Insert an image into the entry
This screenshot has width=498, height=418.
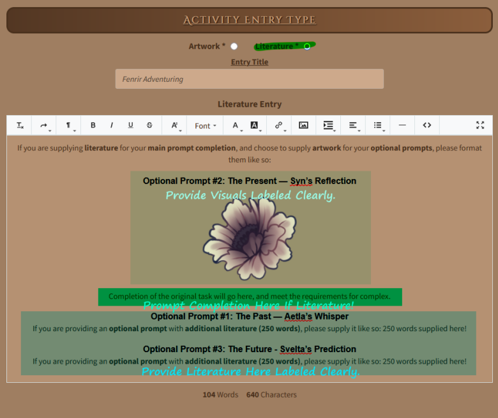click(x=303, y=125)
